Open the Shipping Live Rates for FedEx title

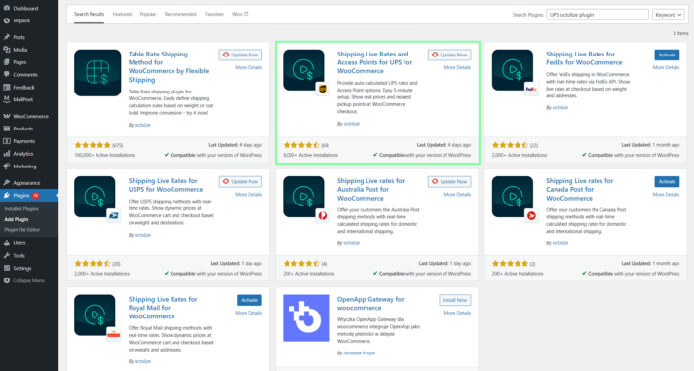[x=584, y=58]
